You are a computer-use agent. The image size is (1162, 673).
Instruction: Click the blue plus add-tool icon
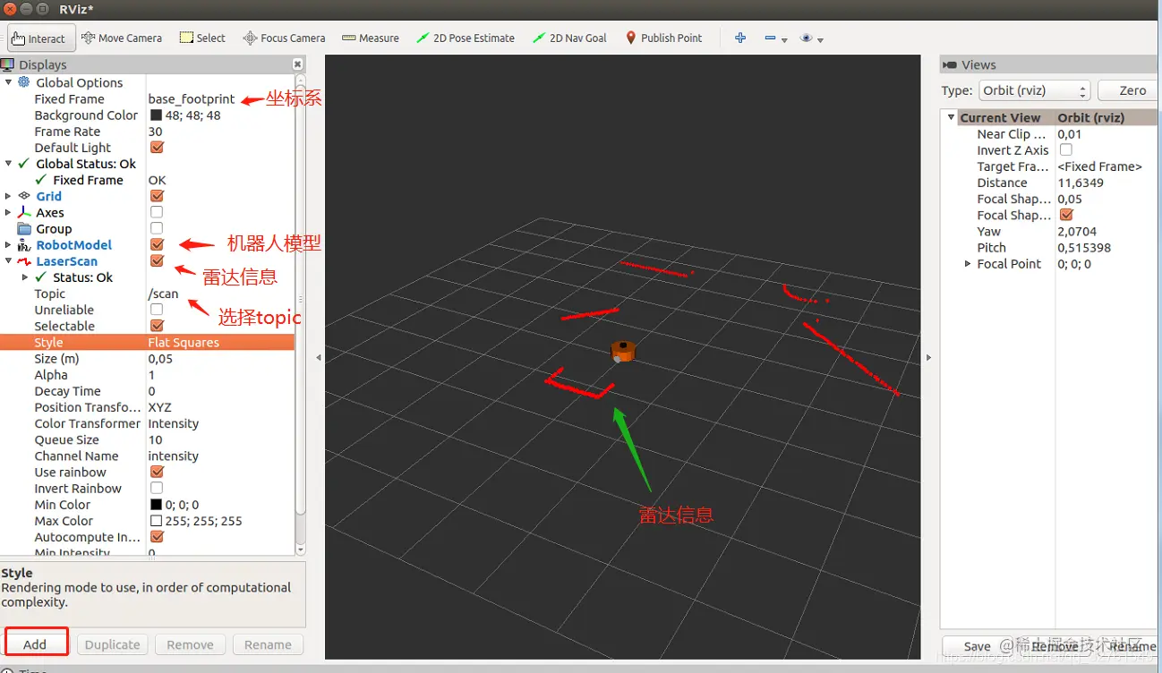740,38
